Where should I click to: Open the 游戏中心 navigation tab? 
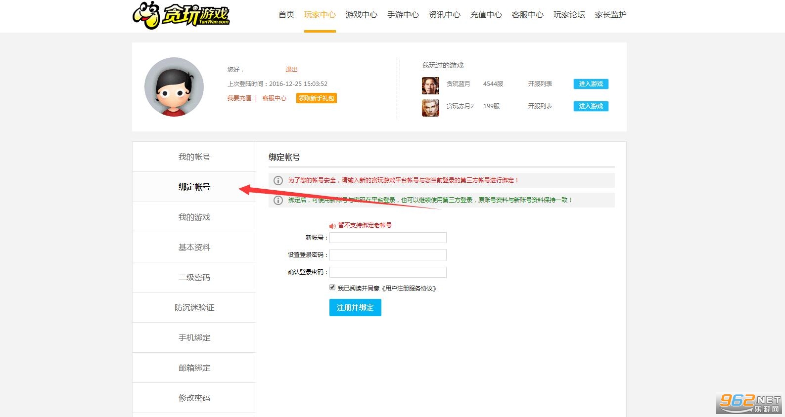362,15
